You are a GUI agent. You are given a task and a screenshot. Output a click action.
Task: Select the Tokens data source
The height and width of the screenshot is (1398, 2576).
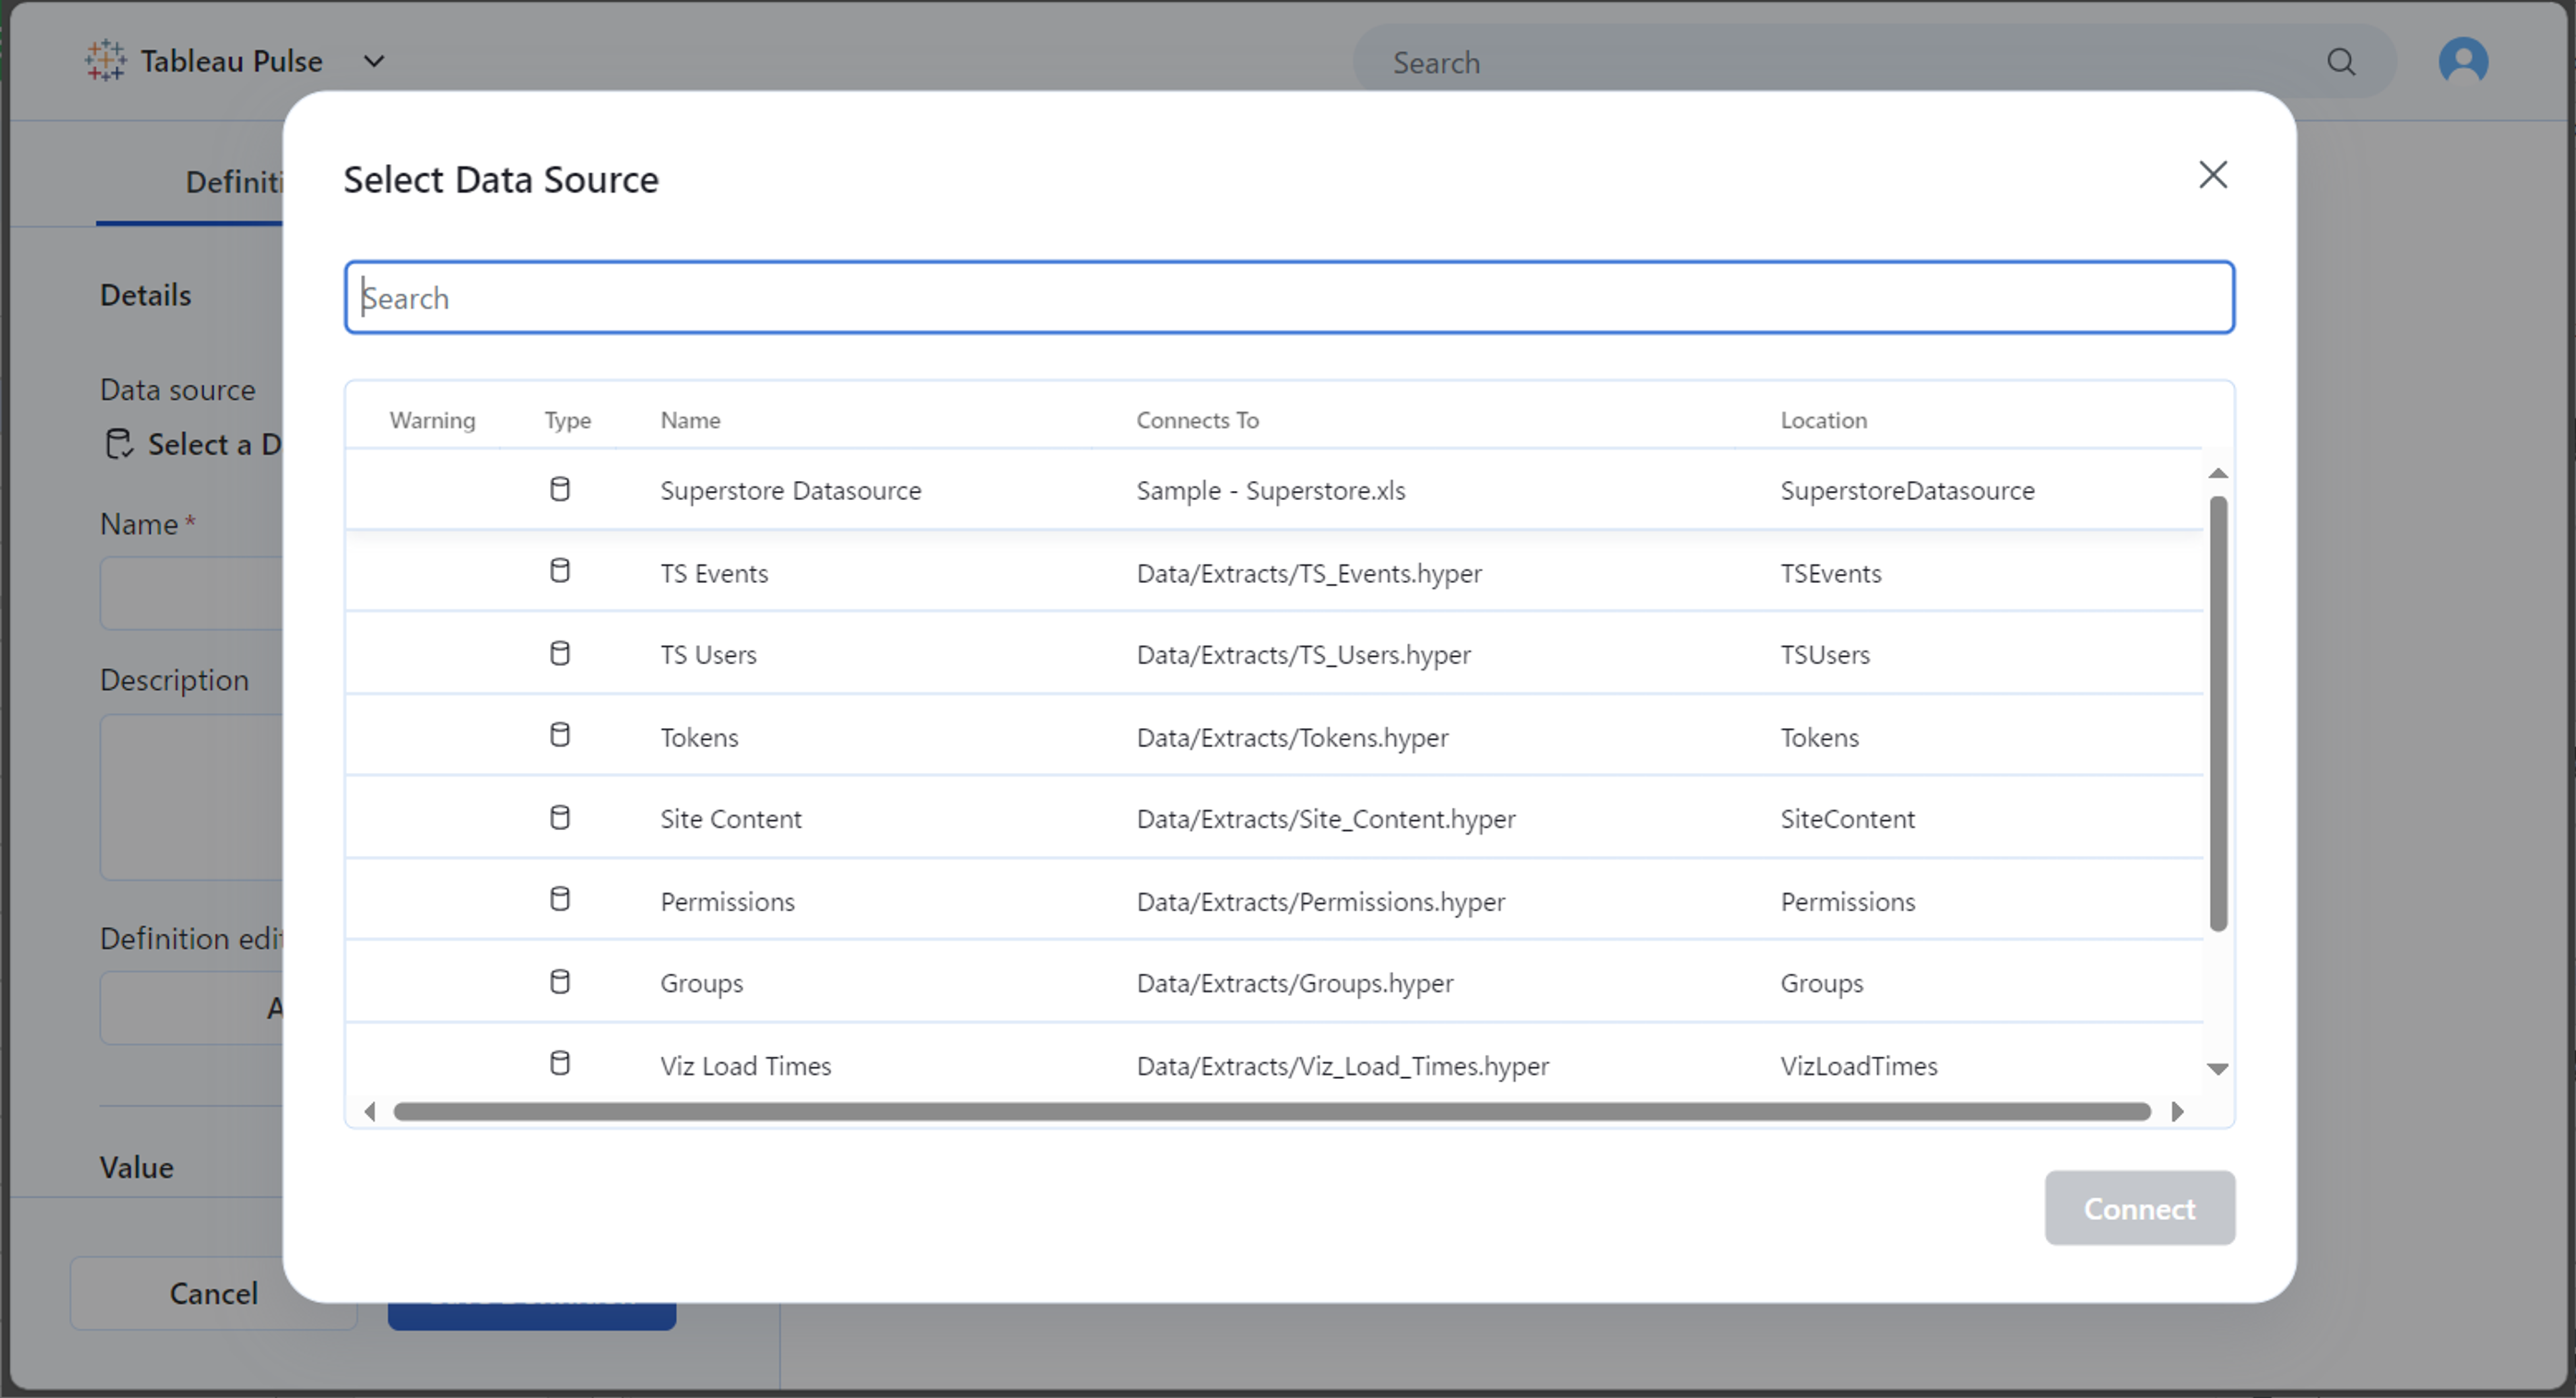699,737
